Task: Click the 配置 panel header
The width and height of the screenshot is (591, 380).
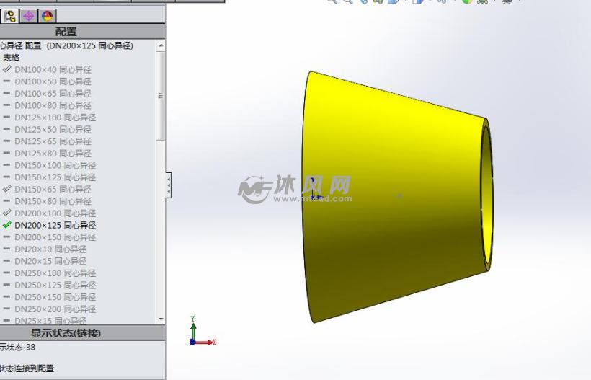Action: [x=66, y=32]
